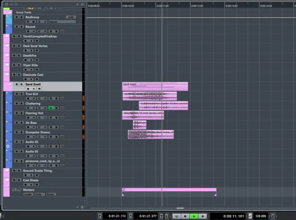Click the horizontal scrollbar thumb

tap(180, 208)
